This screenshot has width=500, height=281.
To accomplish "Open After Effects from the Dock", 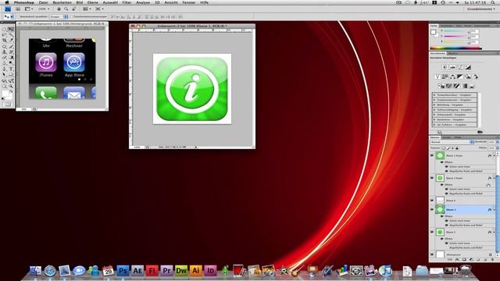I will pos(137,271).
